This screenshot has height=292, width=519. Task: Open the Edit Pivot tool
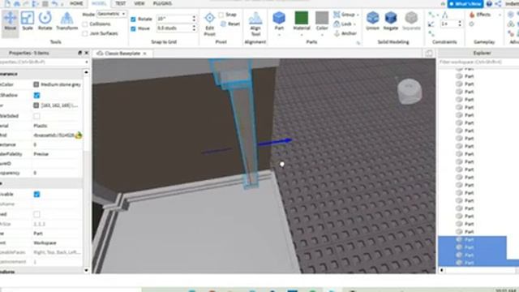tap(209, 24)
